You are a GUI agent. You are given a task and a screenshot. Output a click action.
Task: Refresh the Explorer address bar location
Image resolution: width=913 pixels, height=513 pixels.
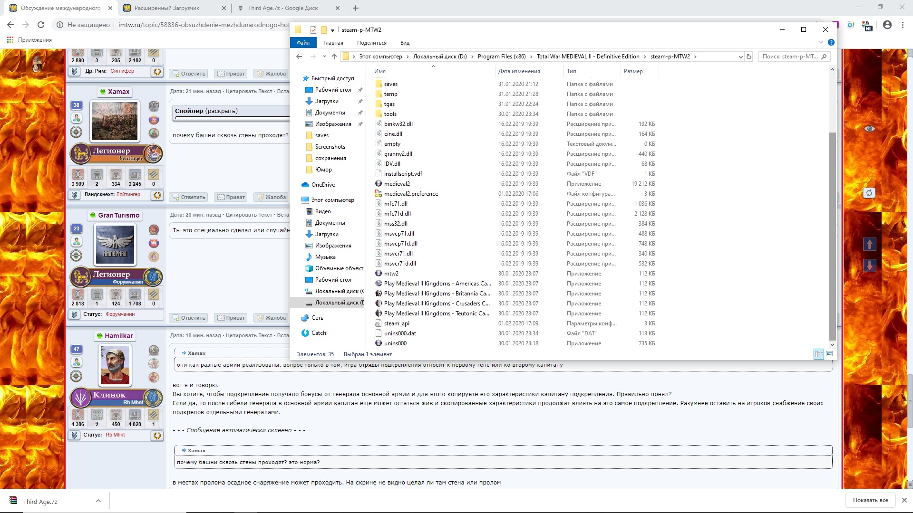[749, 57]
